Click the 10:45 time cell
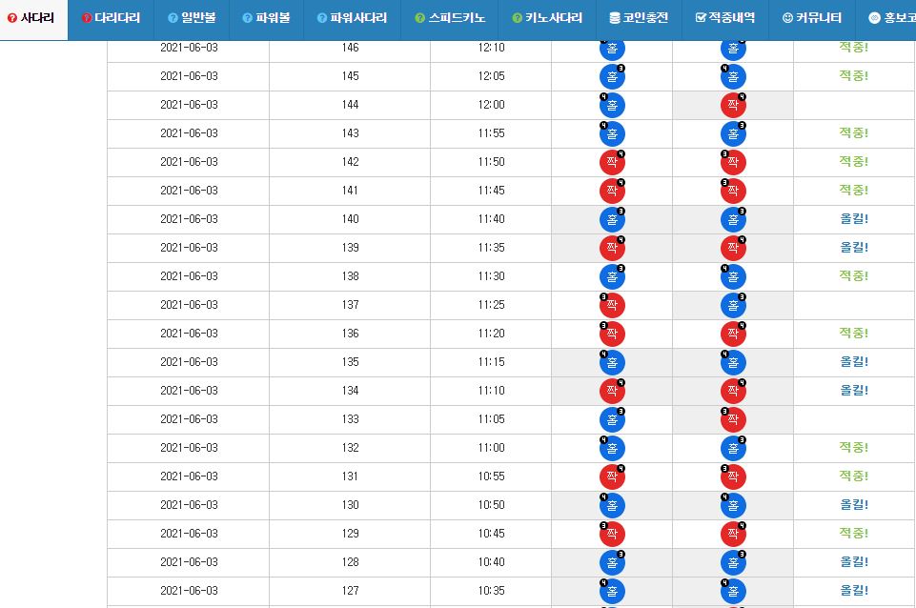 coord(491,535)
